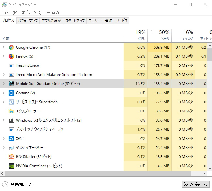Expand the Firefox process group
Screen dimensions: 212x191
pyautogui.click(x=4, y=56)
